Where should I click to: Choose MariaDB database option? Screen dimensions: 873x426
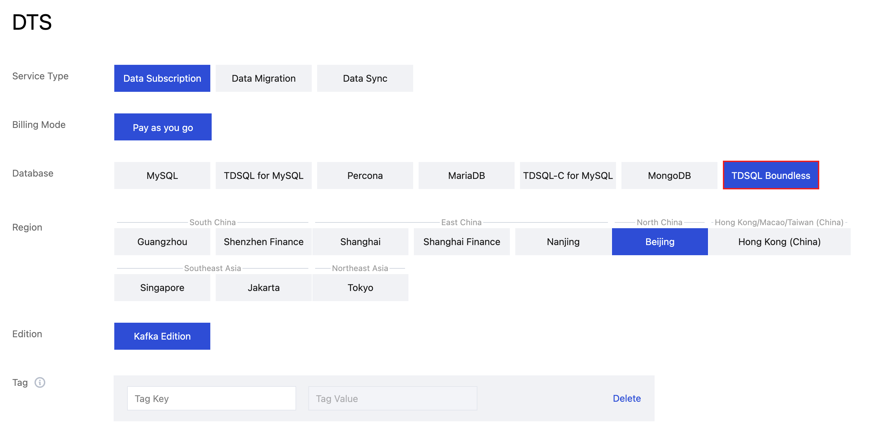[466, 175]
